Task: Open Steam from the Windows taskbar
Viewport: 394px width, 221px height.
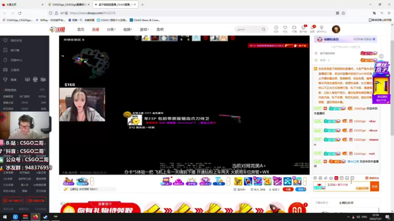Action: pos(45,217)
